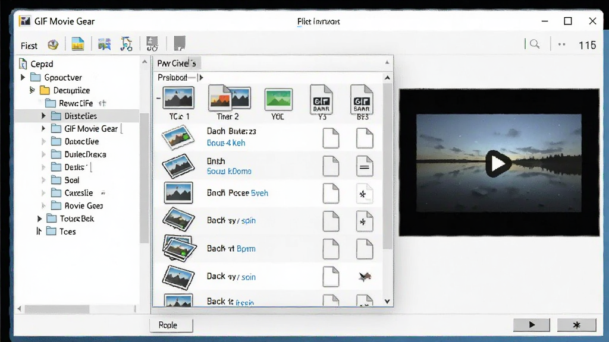Click the file list scroll down arrow
Image resolution: width=609 pixels, height=342 pixels.
387,301
